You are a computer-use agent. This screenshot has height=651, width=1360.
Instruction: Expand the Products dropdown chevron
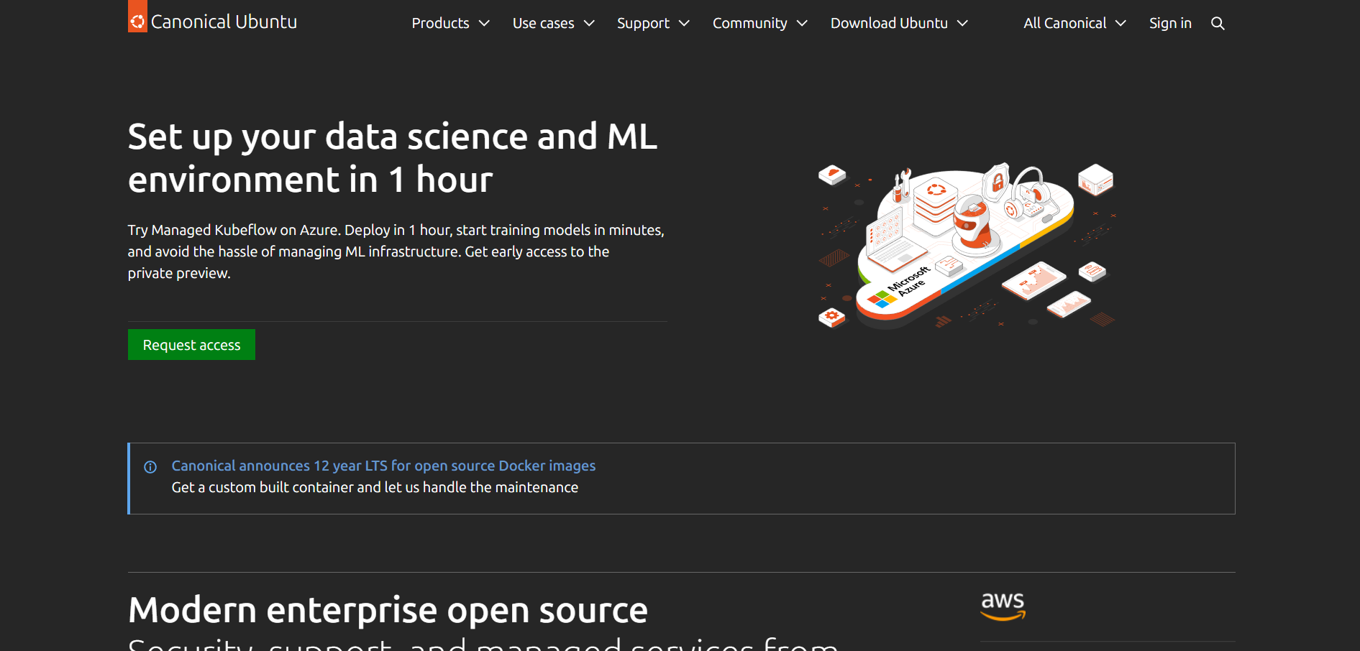coord(485,24)
